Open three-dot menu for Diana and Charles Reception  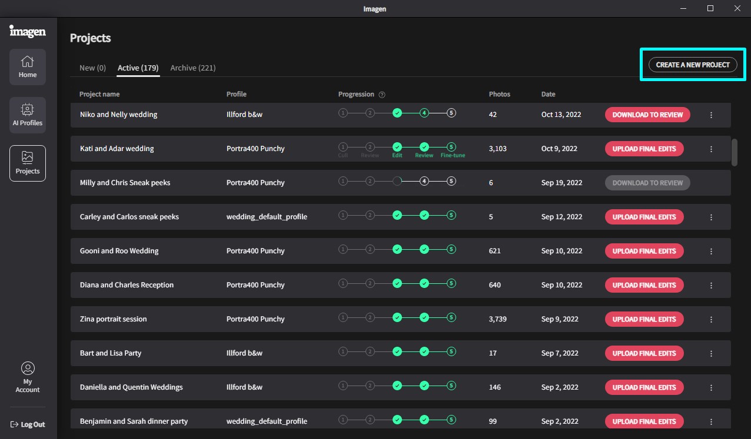tap(711, 286)
